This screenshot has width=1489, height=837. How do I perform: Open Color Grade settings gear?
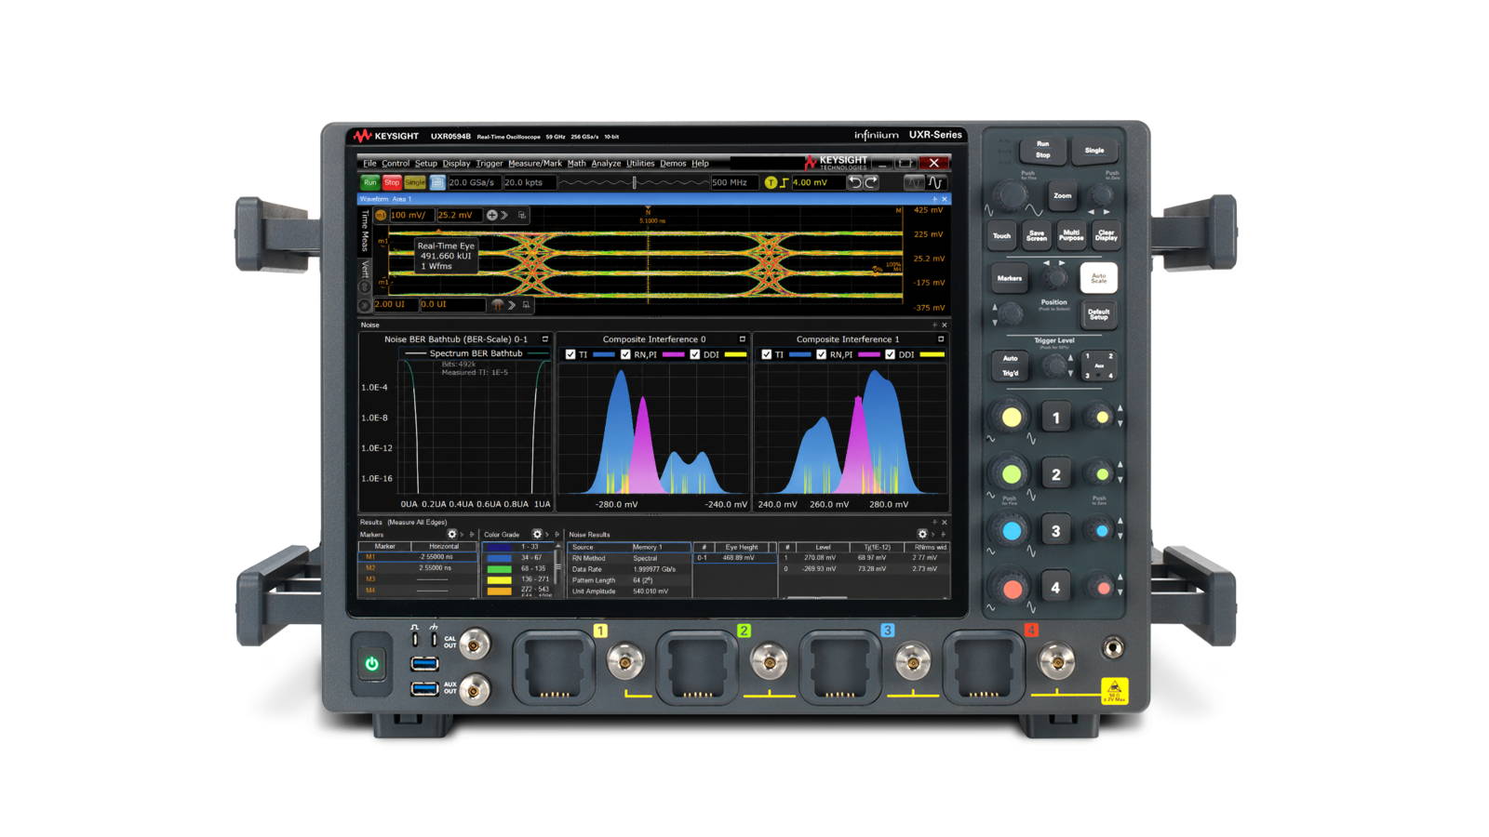click(537, 534)
